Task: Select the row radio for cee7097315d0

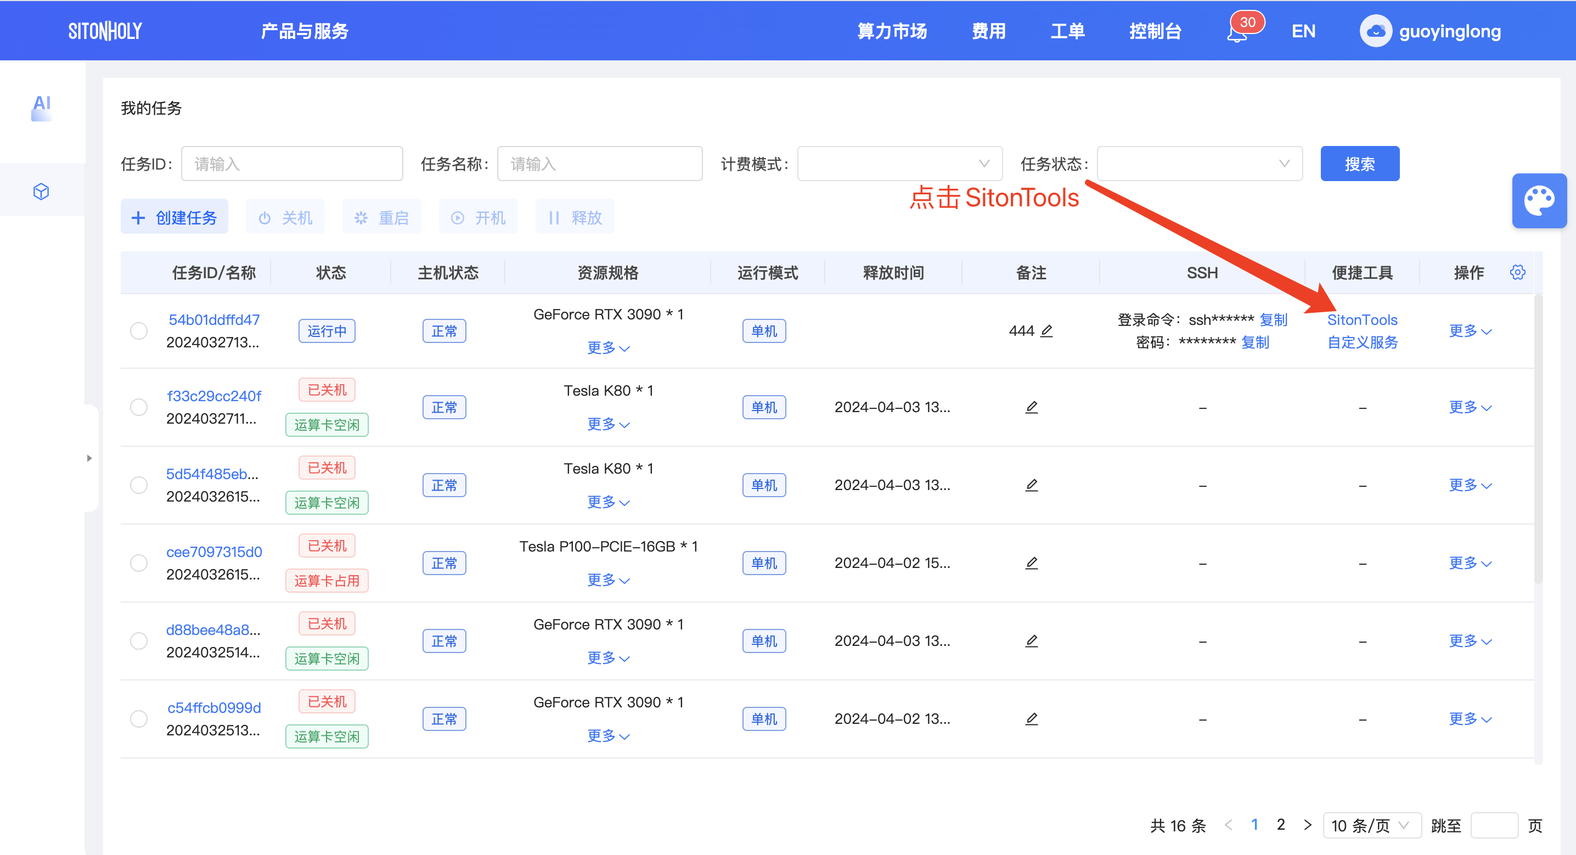Action: click(x=139, y=562)
